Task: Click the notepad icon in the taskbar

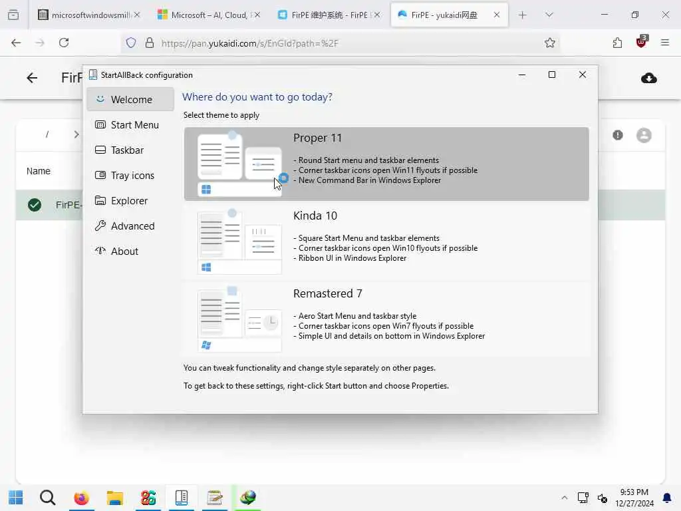Action: click(x=215, y=498)
